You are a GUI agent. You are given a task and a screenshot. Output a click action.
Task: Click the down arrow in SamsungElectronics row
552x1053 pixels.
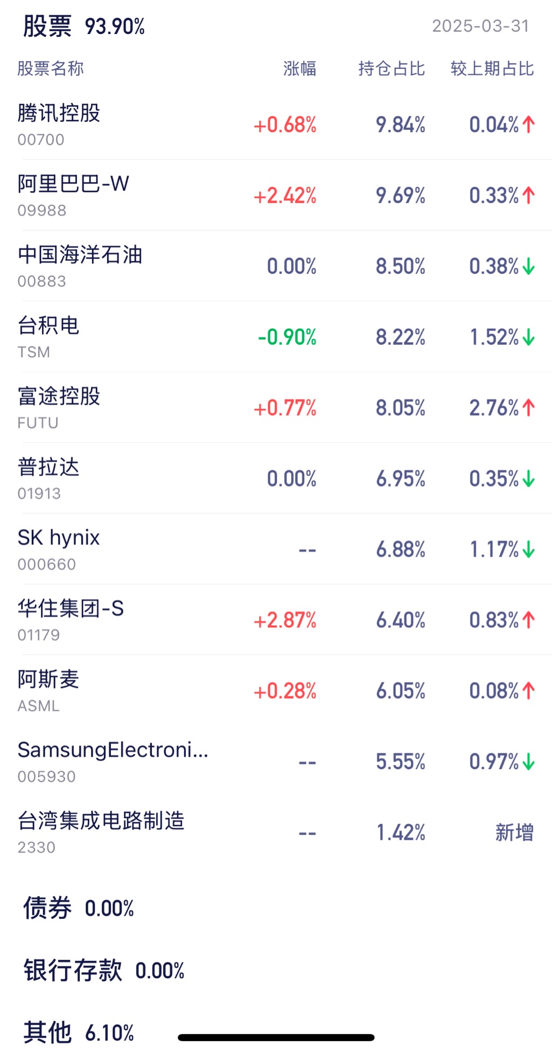[x=528, y=762]
